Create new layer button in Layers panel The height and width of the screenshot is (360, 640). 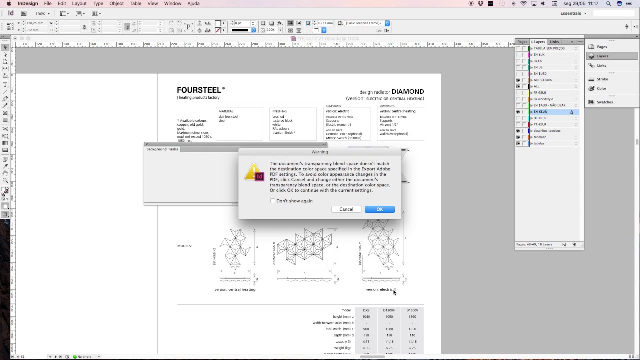point(564,245)
